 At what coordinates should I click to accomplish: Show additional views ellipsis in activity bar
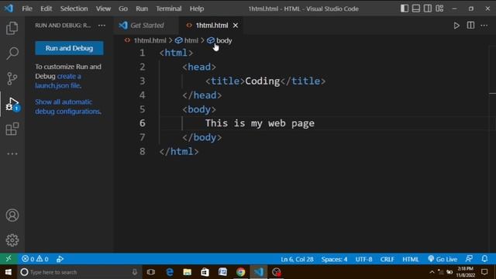[x=12, y=153]
